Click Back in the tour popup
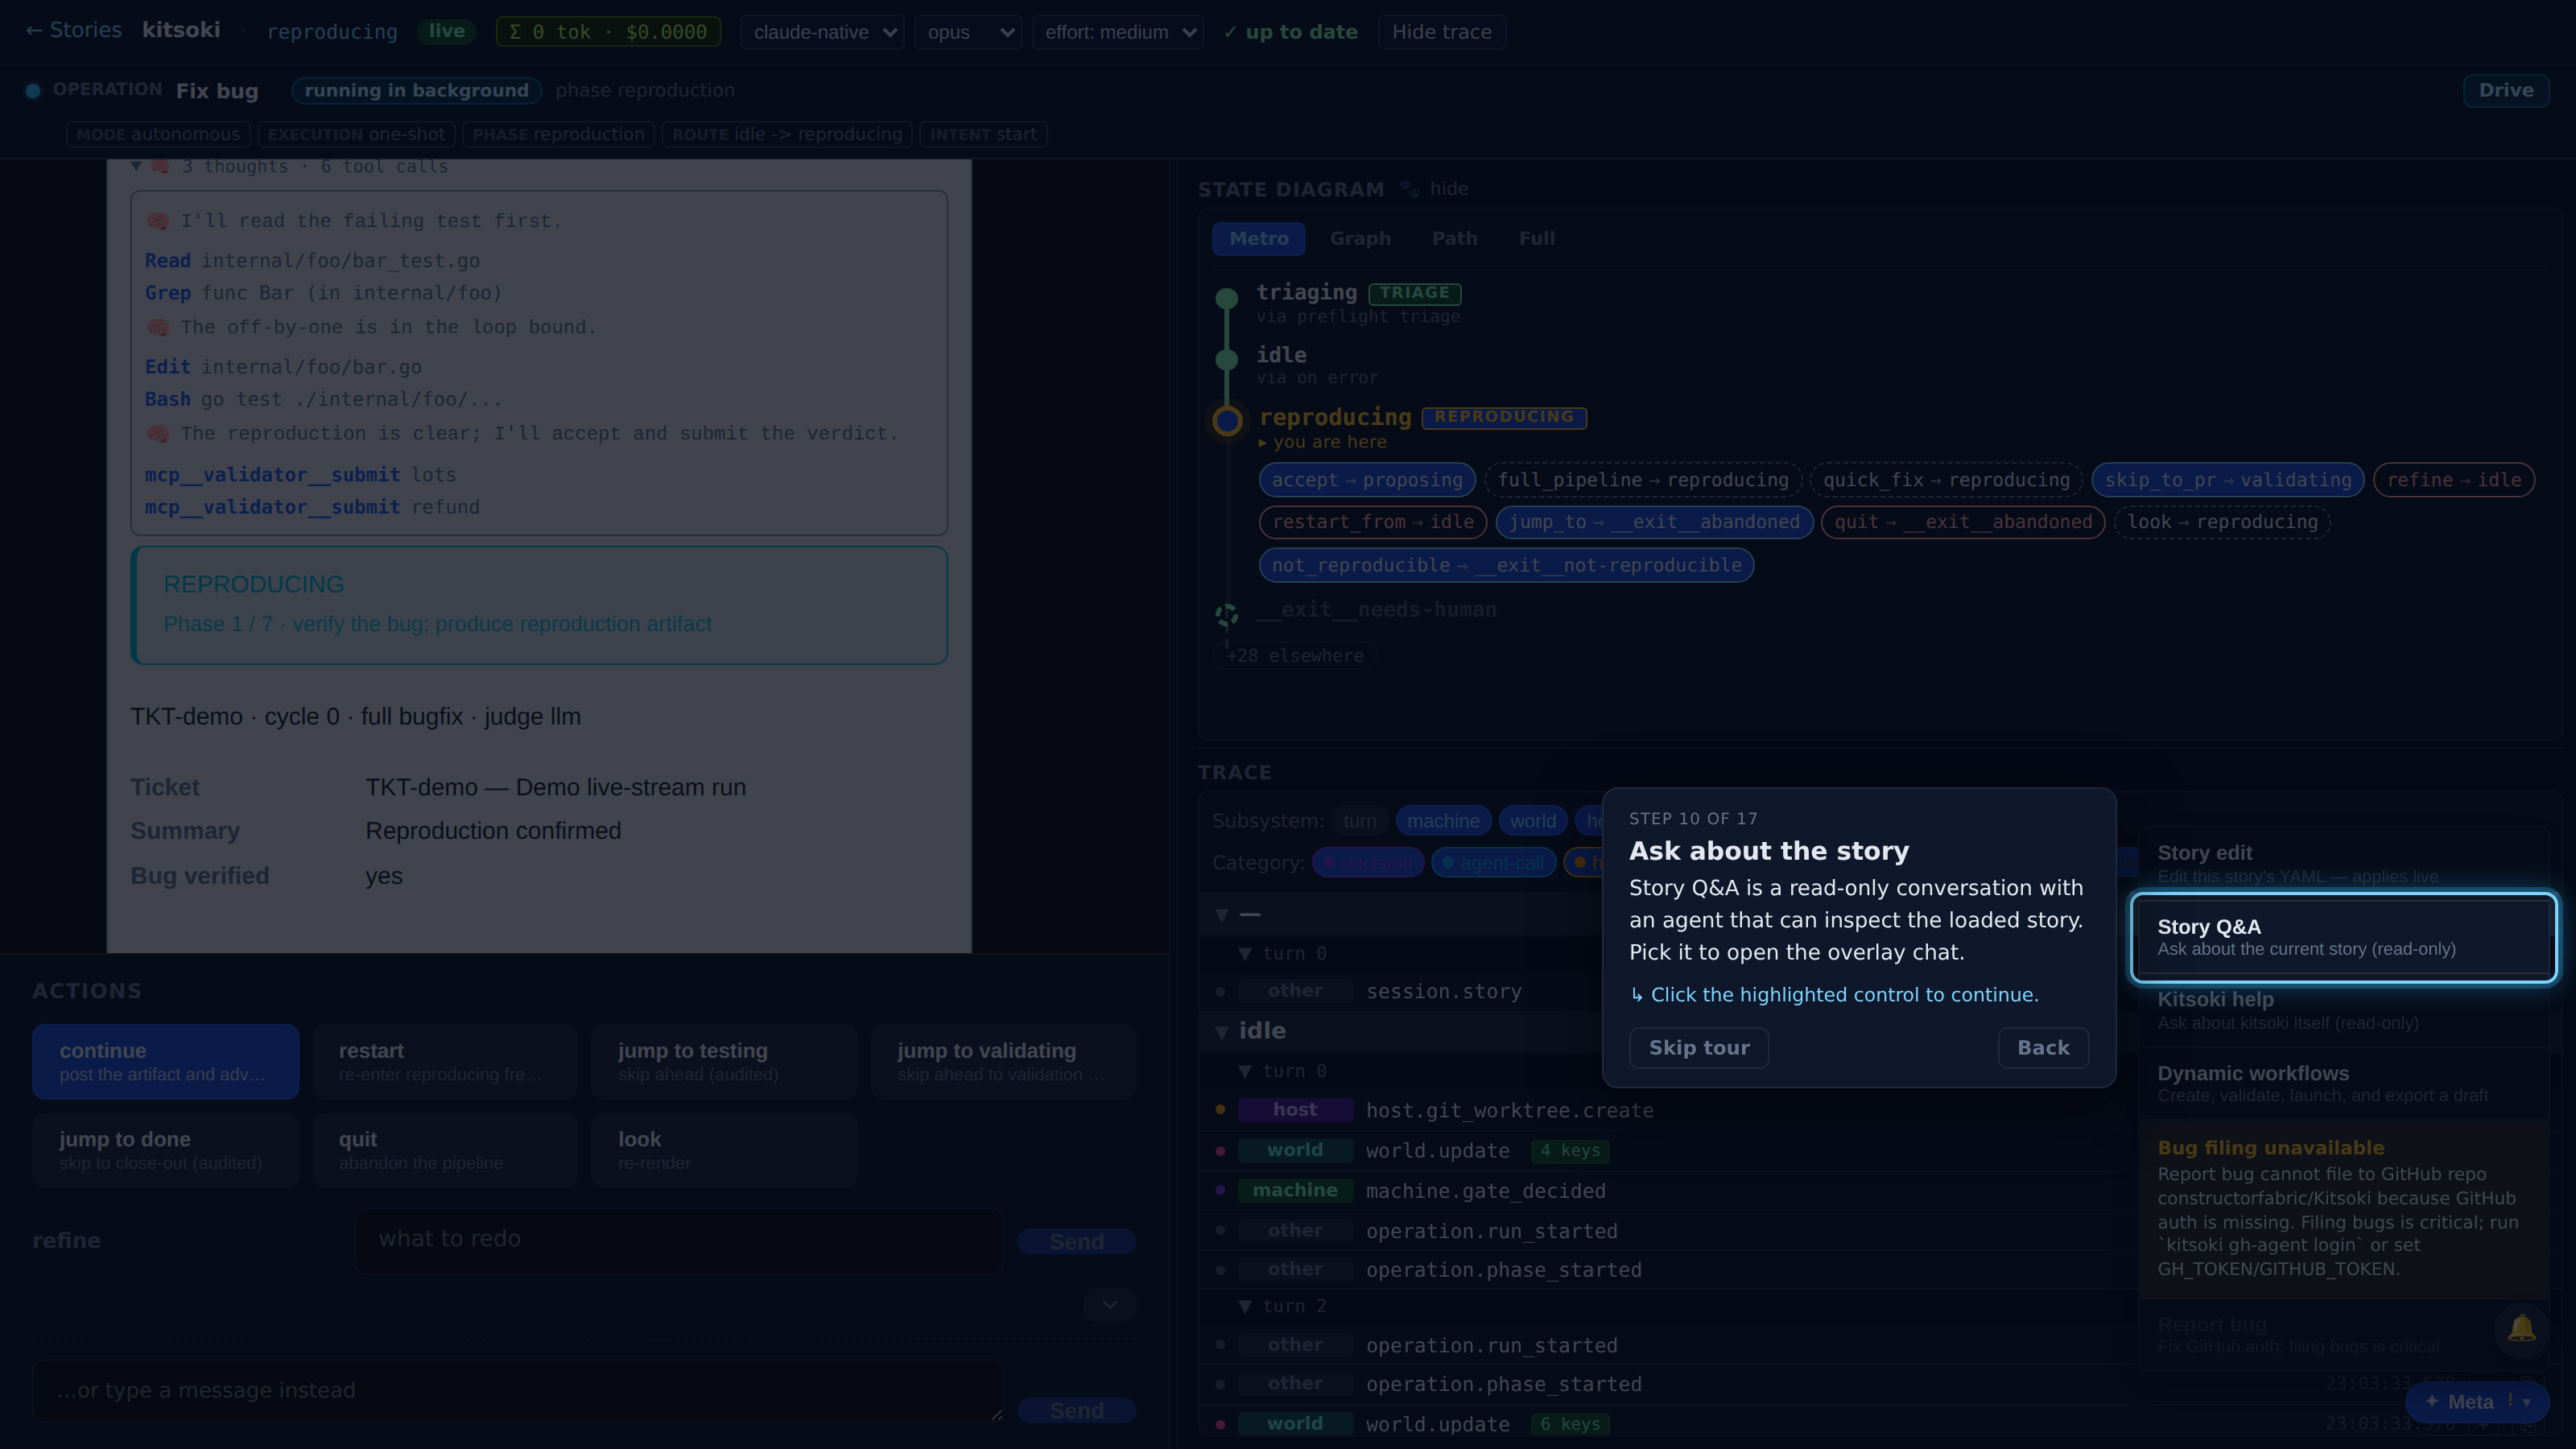 (x=2042, y=1047)
